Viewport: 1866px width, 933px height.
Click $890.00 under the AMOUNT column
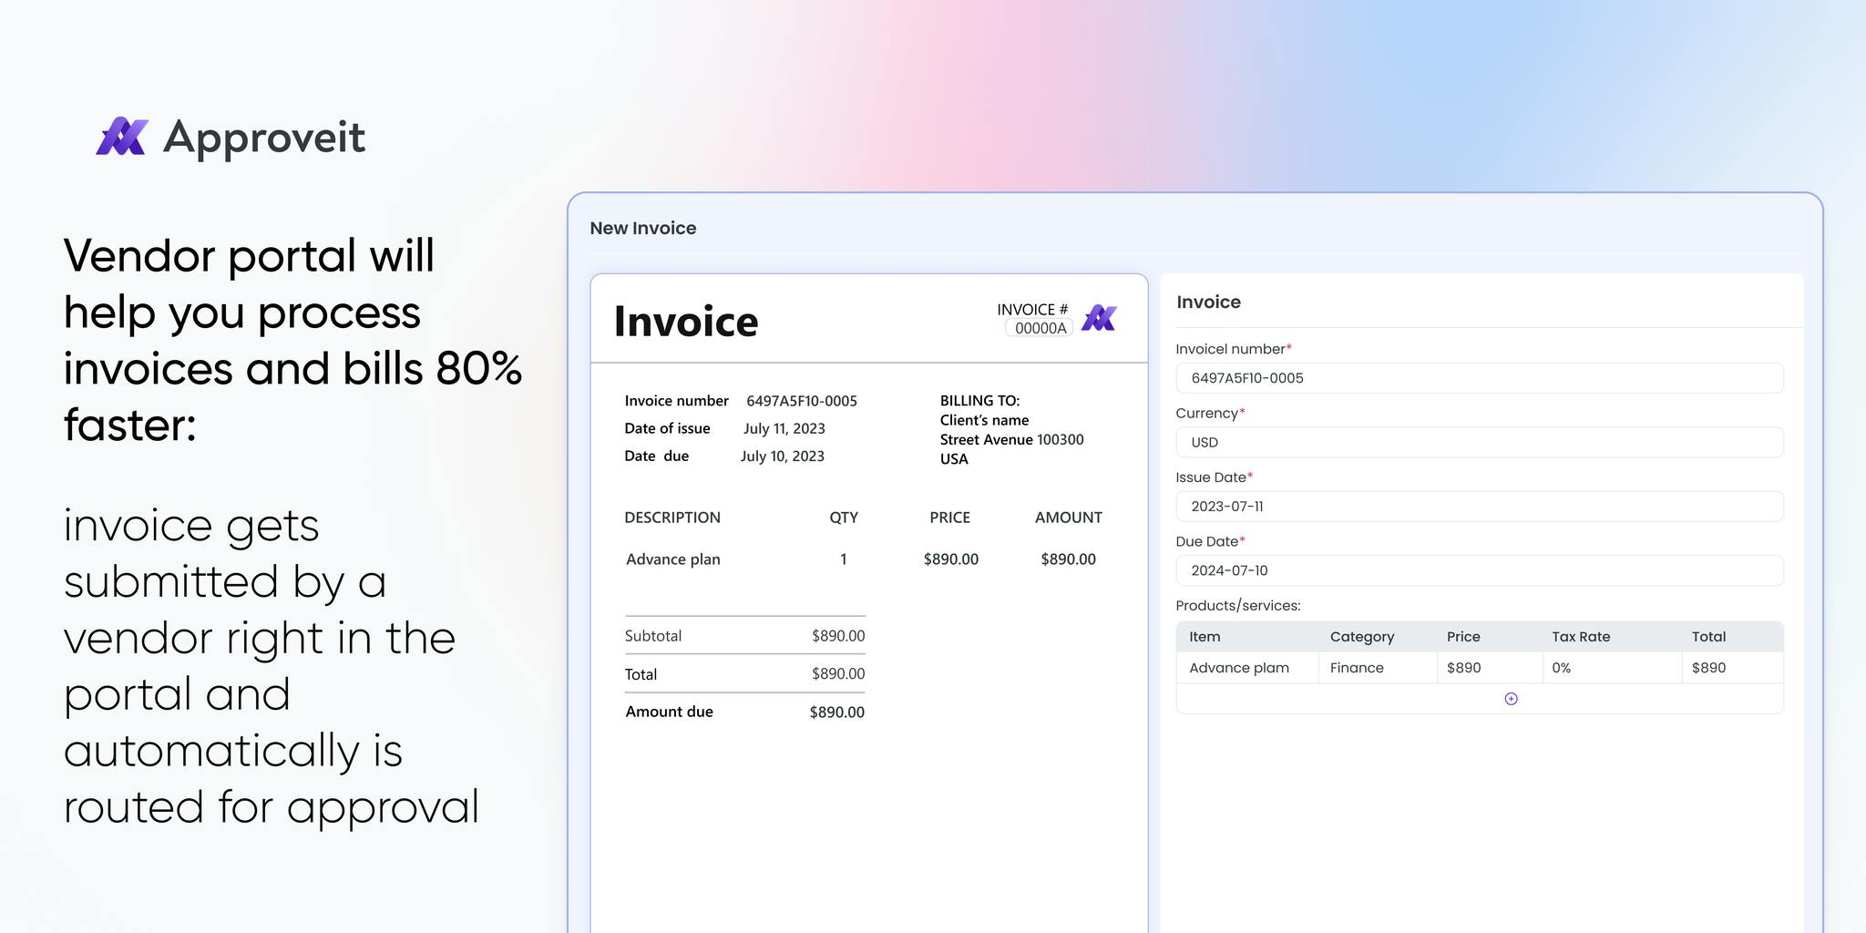tap(1068, 559)
